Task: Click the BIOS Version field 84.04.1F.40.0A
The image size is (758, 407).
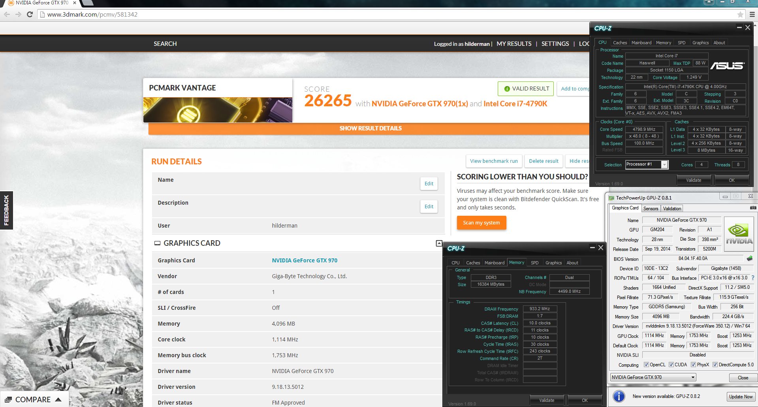Action: 693,258
